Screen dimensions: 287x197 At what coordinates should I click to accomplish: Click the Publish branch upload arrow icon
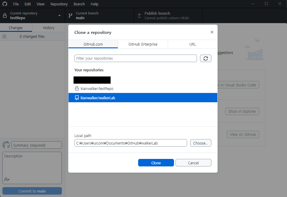[139, 16]
